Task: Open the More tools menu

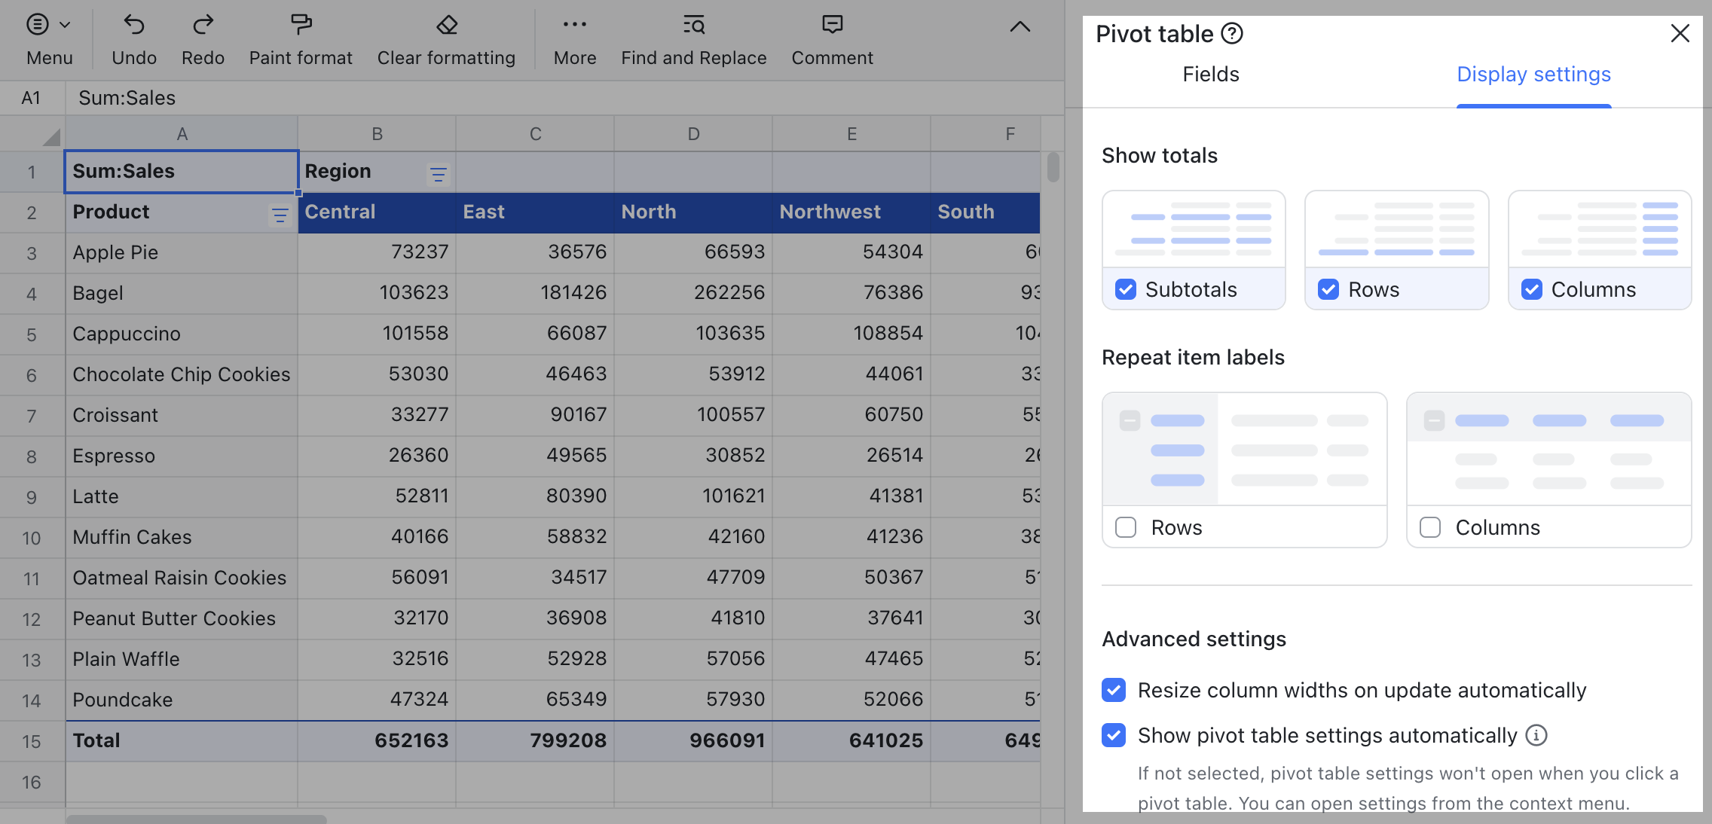Action: (x=574, y=25)
